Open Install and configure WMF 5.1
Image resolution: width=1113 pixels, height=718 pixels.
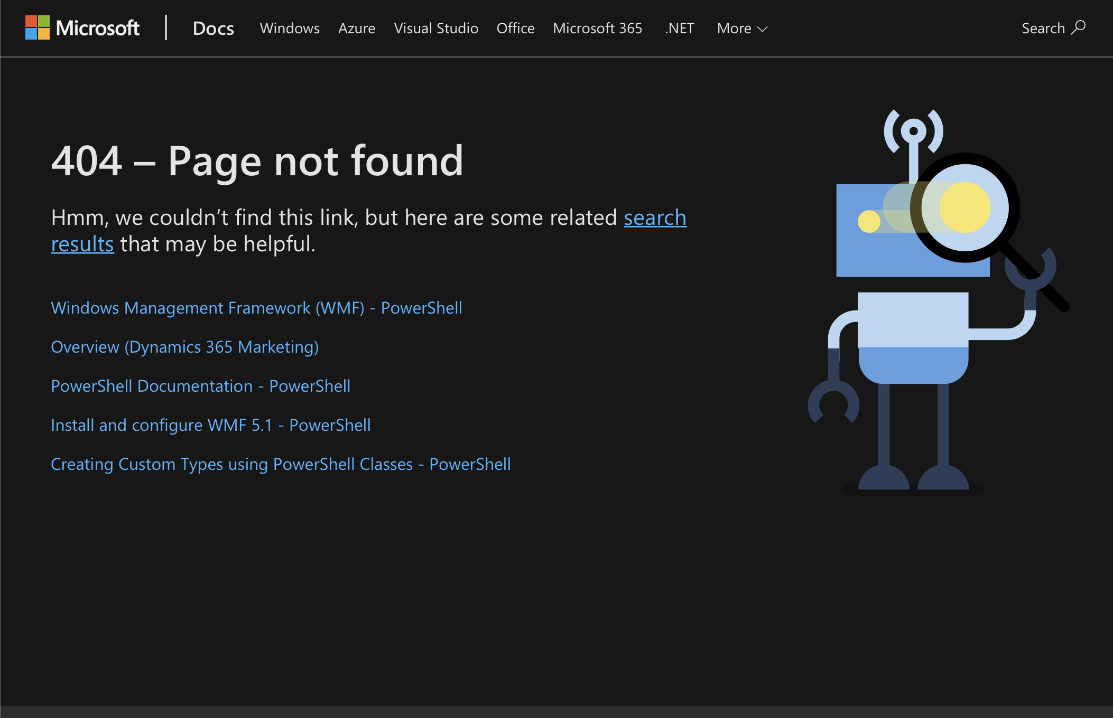pos(211,425)
